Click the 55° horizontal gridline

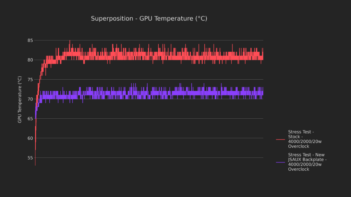[x=154, y=158]
